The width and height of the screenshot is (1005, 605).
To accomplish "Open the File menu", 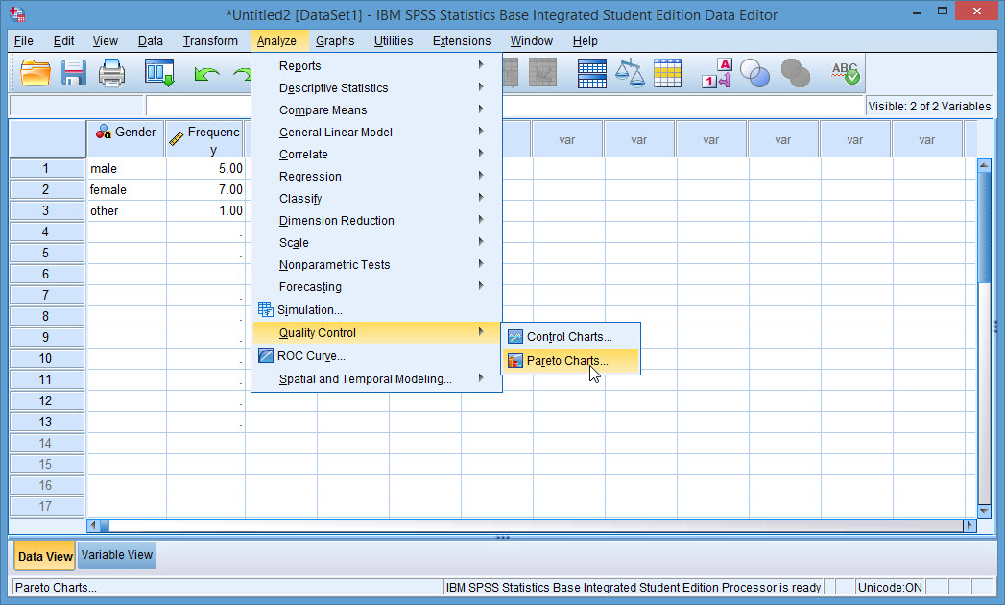I will click(x=24, y=41).
